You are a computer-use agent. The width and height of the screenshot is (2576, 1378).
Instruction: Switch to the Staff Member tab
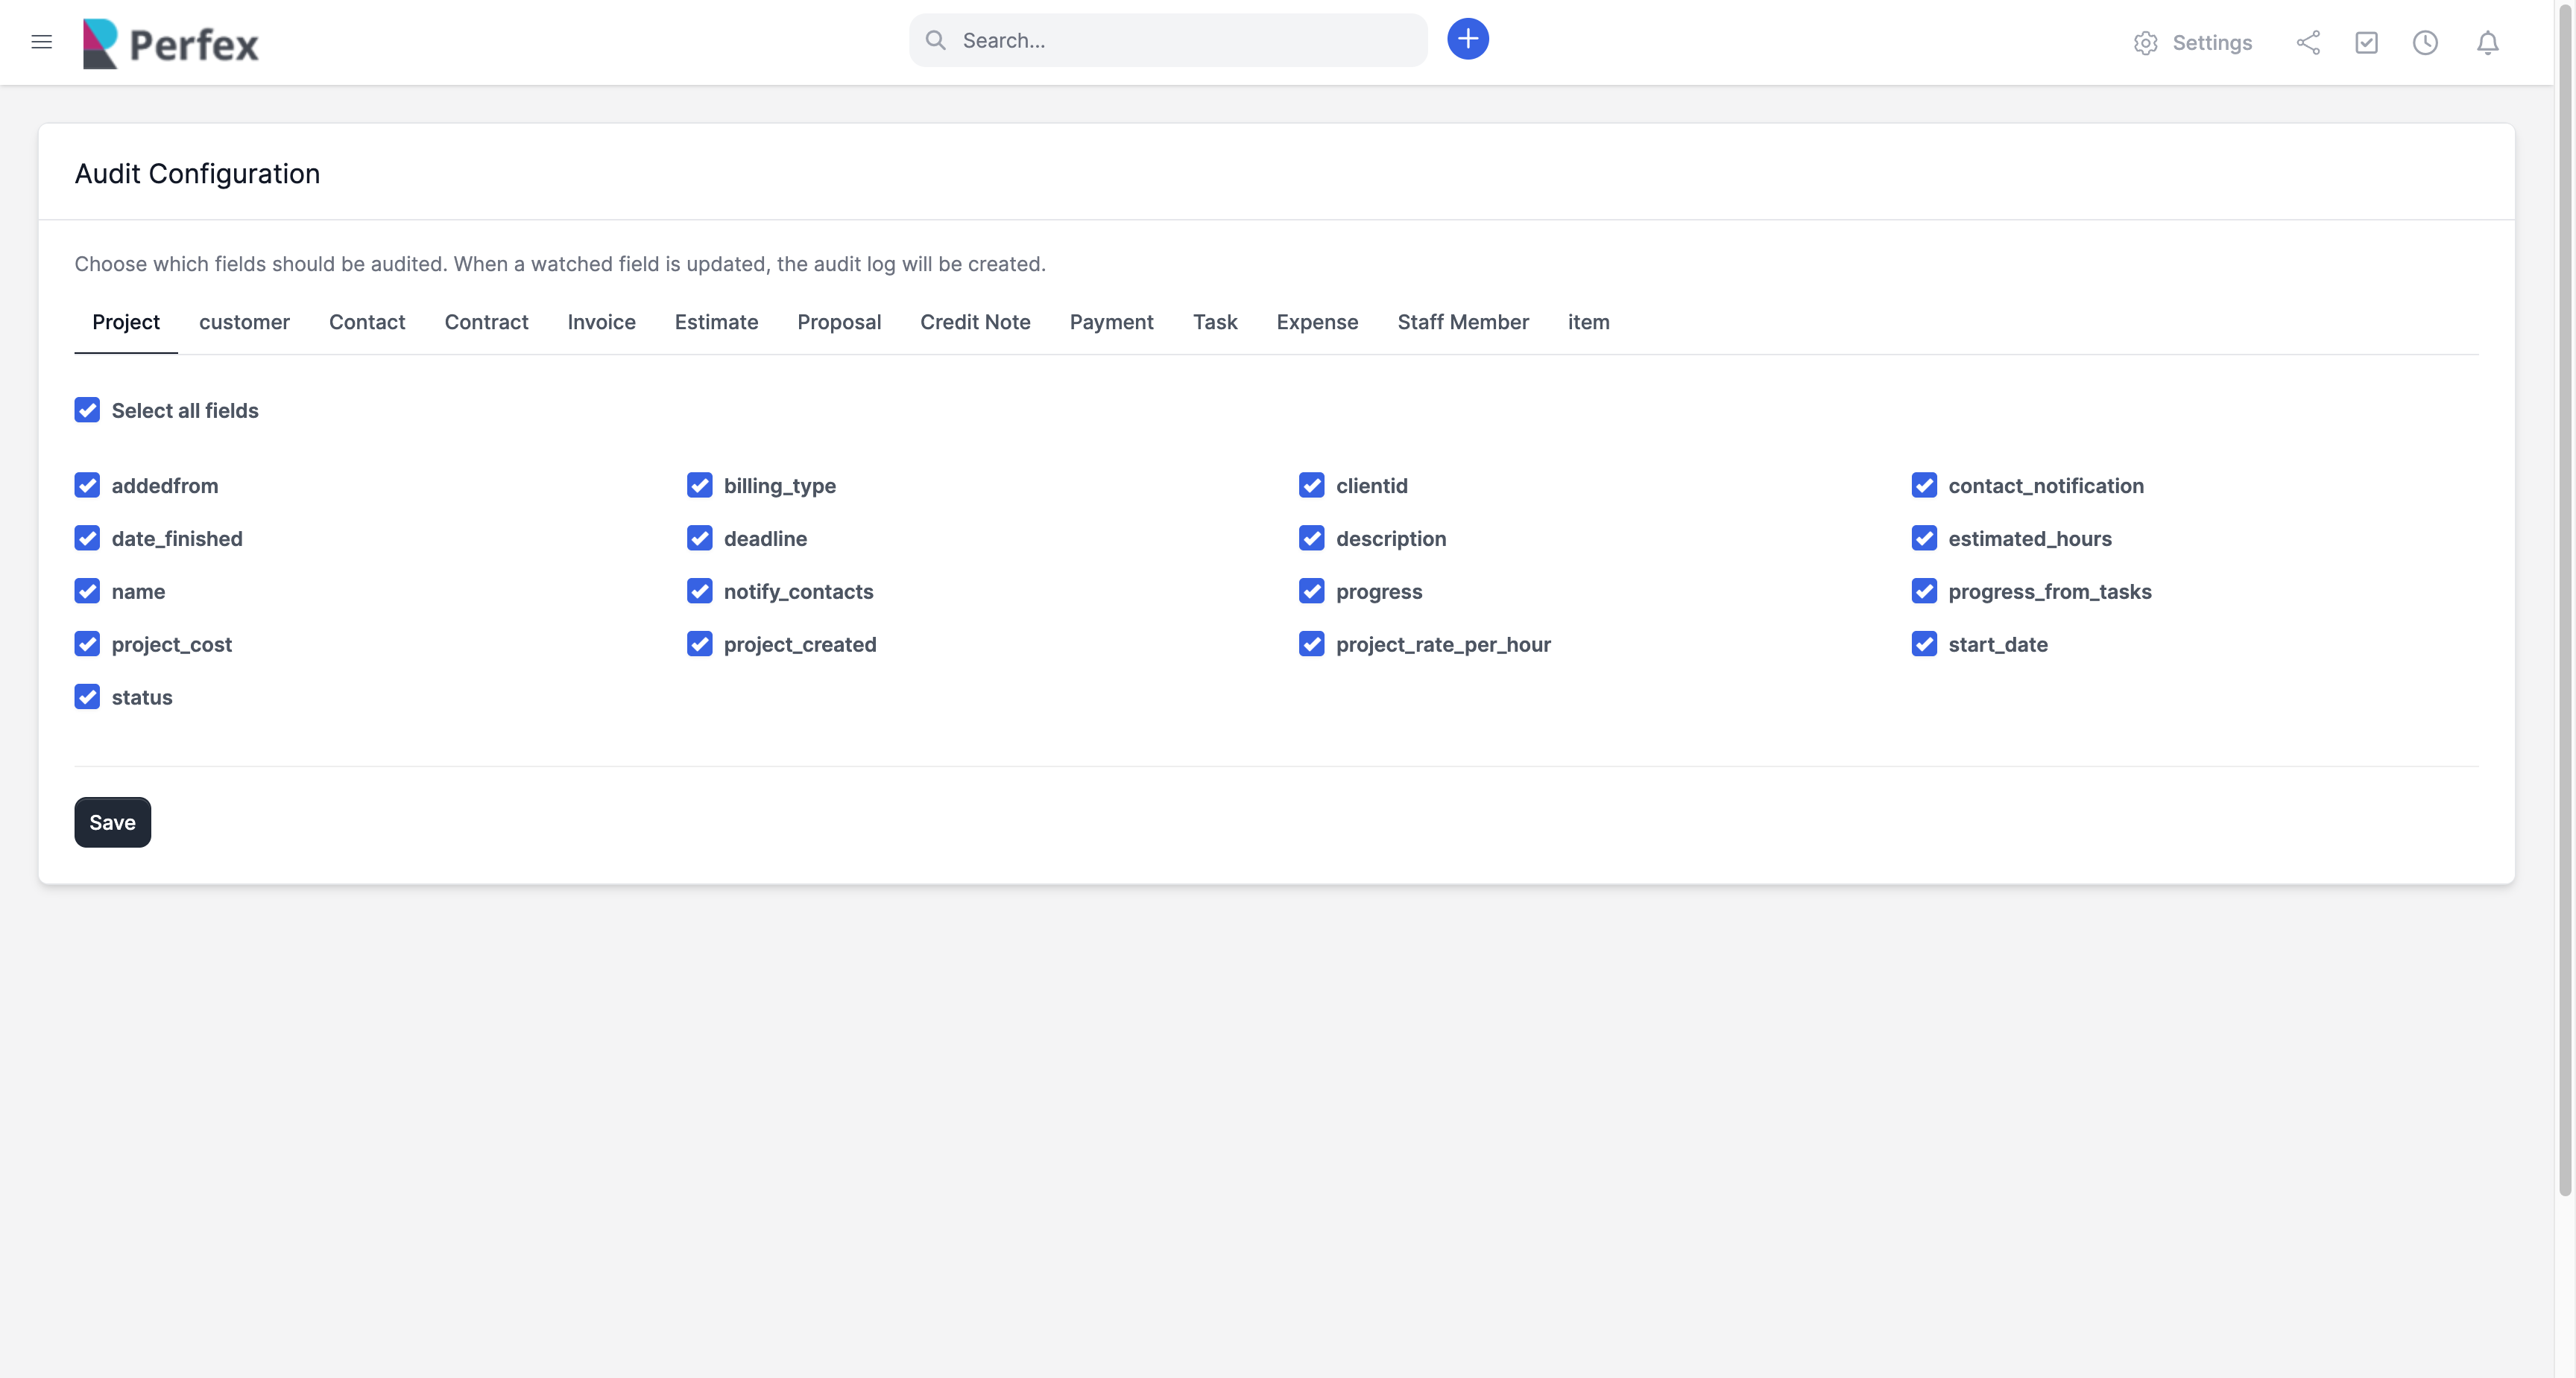point(1462,322)
